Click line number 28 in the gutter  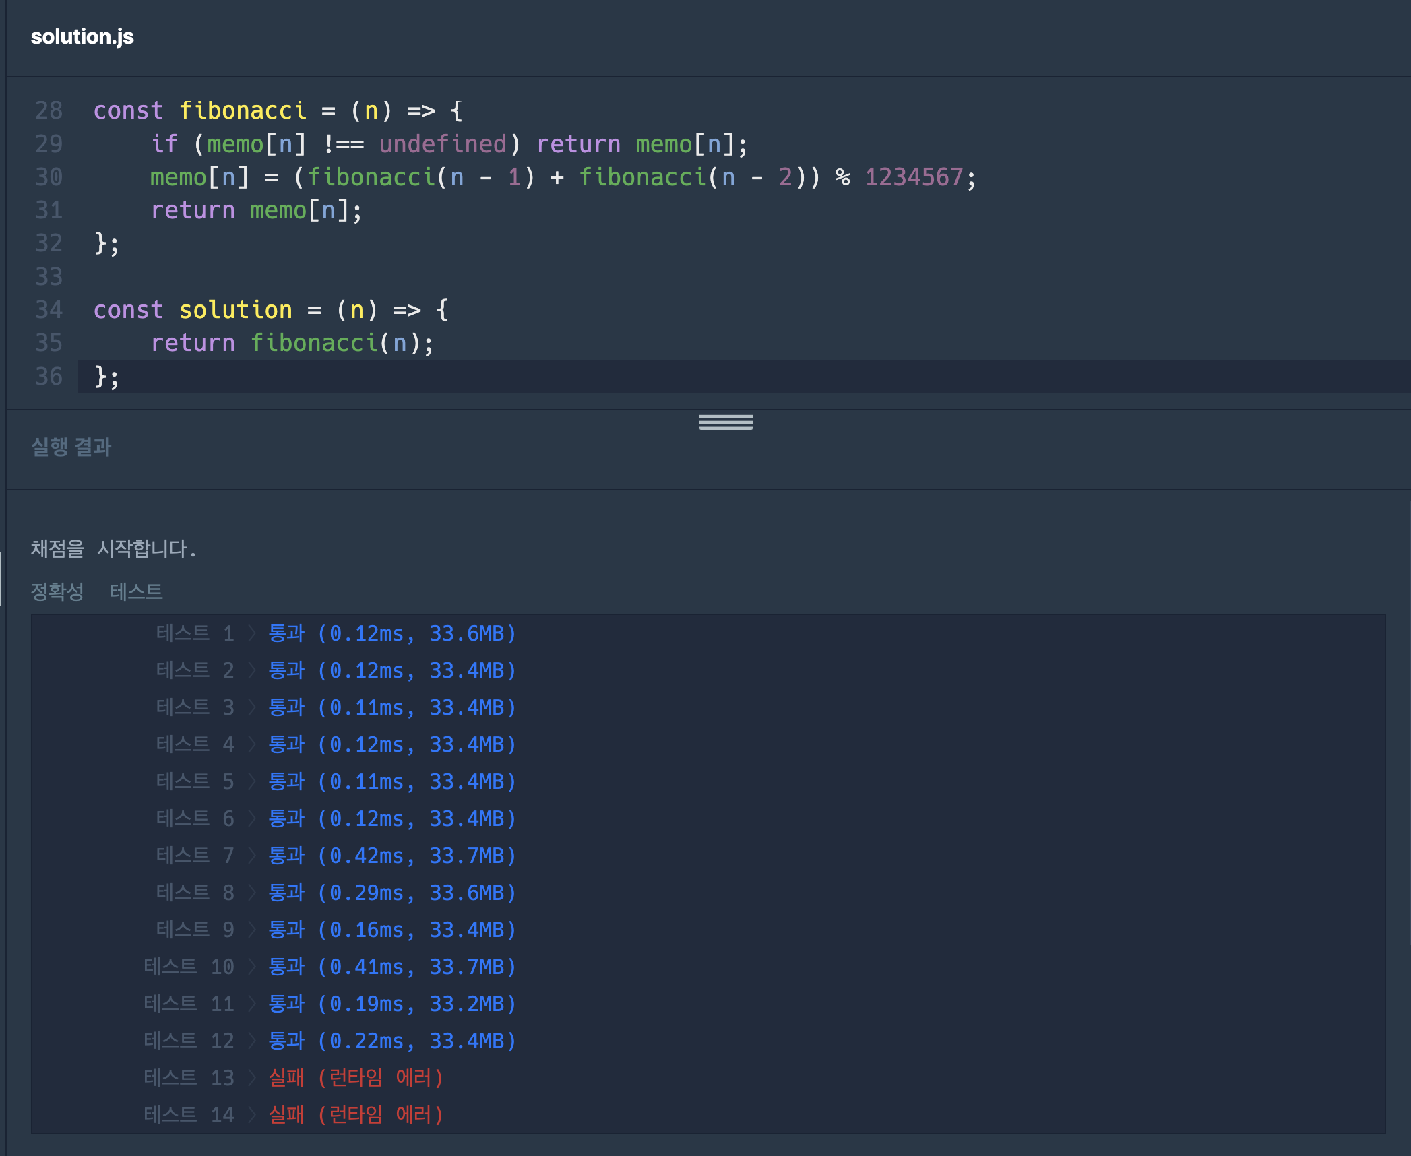49,110
